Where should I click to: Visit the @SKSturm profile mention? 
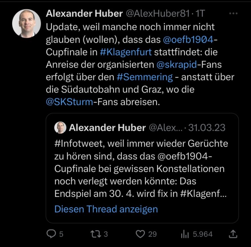pyautogui.click(x=69, y=102)
